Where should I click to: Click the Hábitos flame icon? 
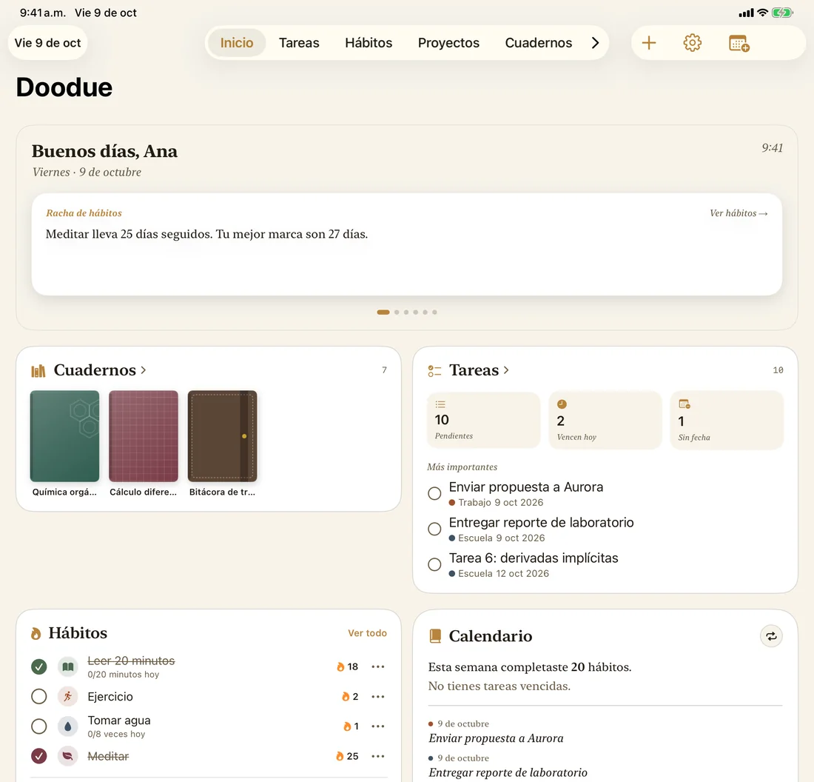(36, 633)
